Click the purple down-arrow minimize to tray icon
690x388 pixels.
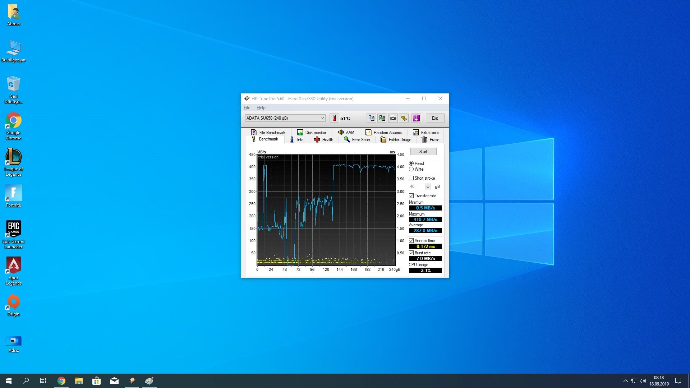pos(416,118)
